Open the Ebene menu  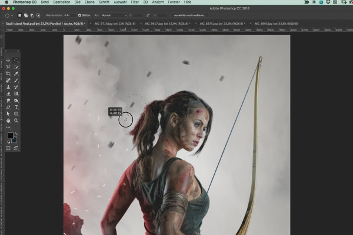tap(89, 2)
